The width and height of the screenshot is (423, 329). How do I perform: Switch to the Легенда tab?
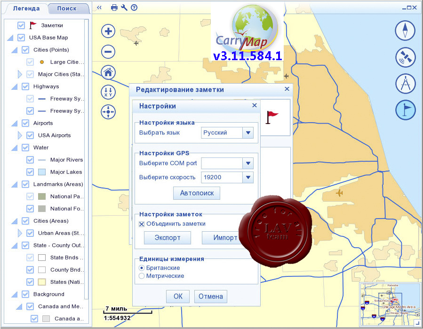coord(26,8)
